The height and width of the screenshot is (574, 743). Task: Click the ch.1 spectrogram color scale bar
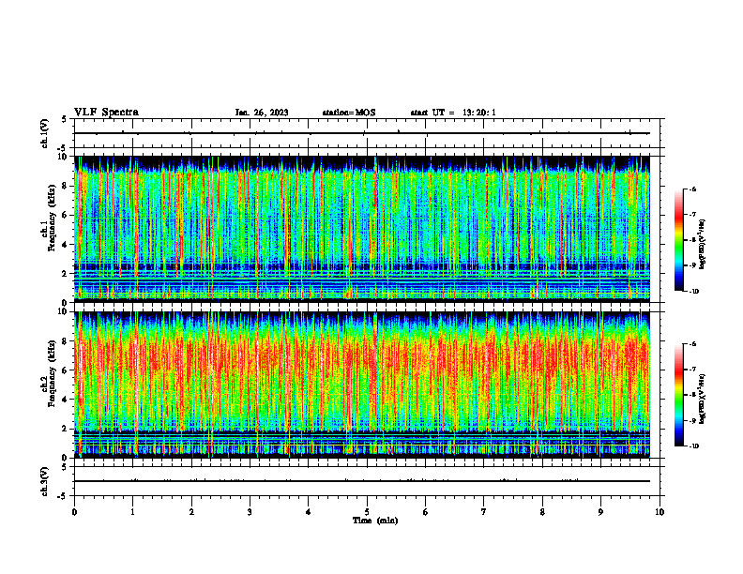[x=678, y=240]
